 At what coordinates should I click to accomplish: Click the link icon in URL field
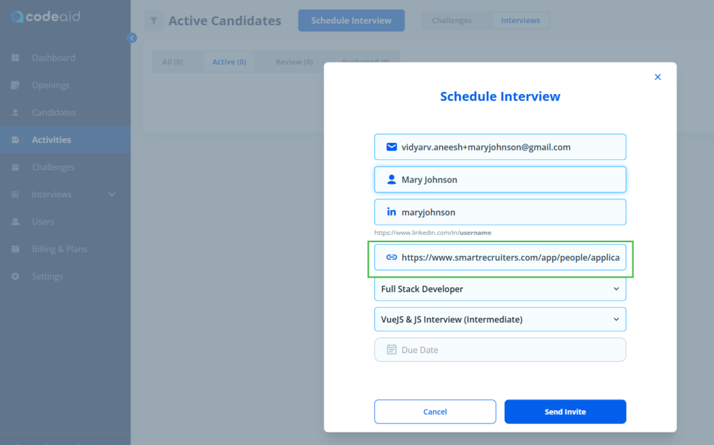tap(392, 257)
